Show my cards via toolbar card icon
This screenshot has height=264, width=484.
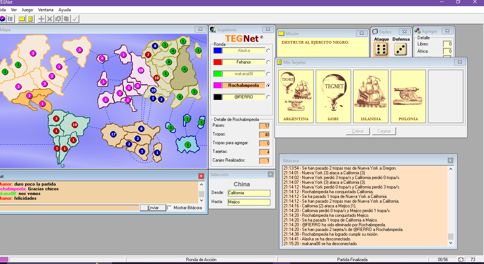[30, 19]
